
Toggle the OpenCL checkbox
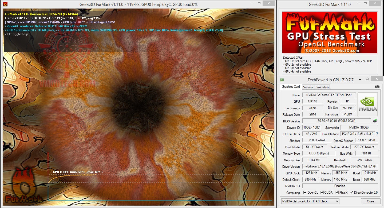(x=305, y=193)
